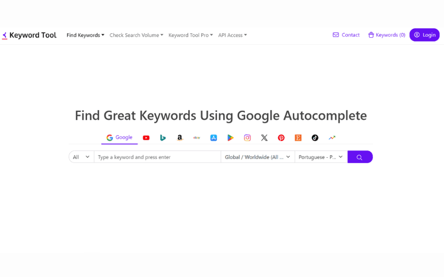Click the Find Great Keywords heading
Viewport: 444px width, 277px height.
(x=221, y=116)
